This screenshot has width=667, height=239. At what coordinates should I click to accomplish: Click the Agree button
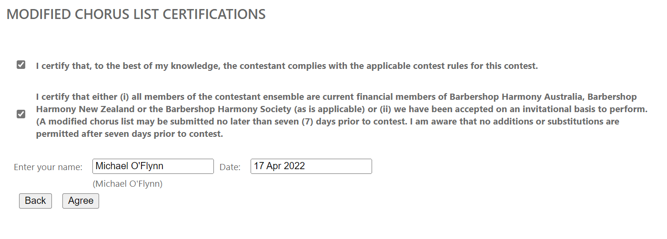pos(81,201)
